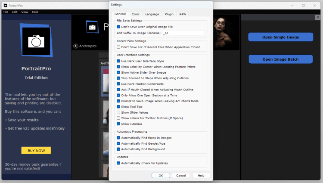Click the panel undock icon at top right

click(317, 18)
